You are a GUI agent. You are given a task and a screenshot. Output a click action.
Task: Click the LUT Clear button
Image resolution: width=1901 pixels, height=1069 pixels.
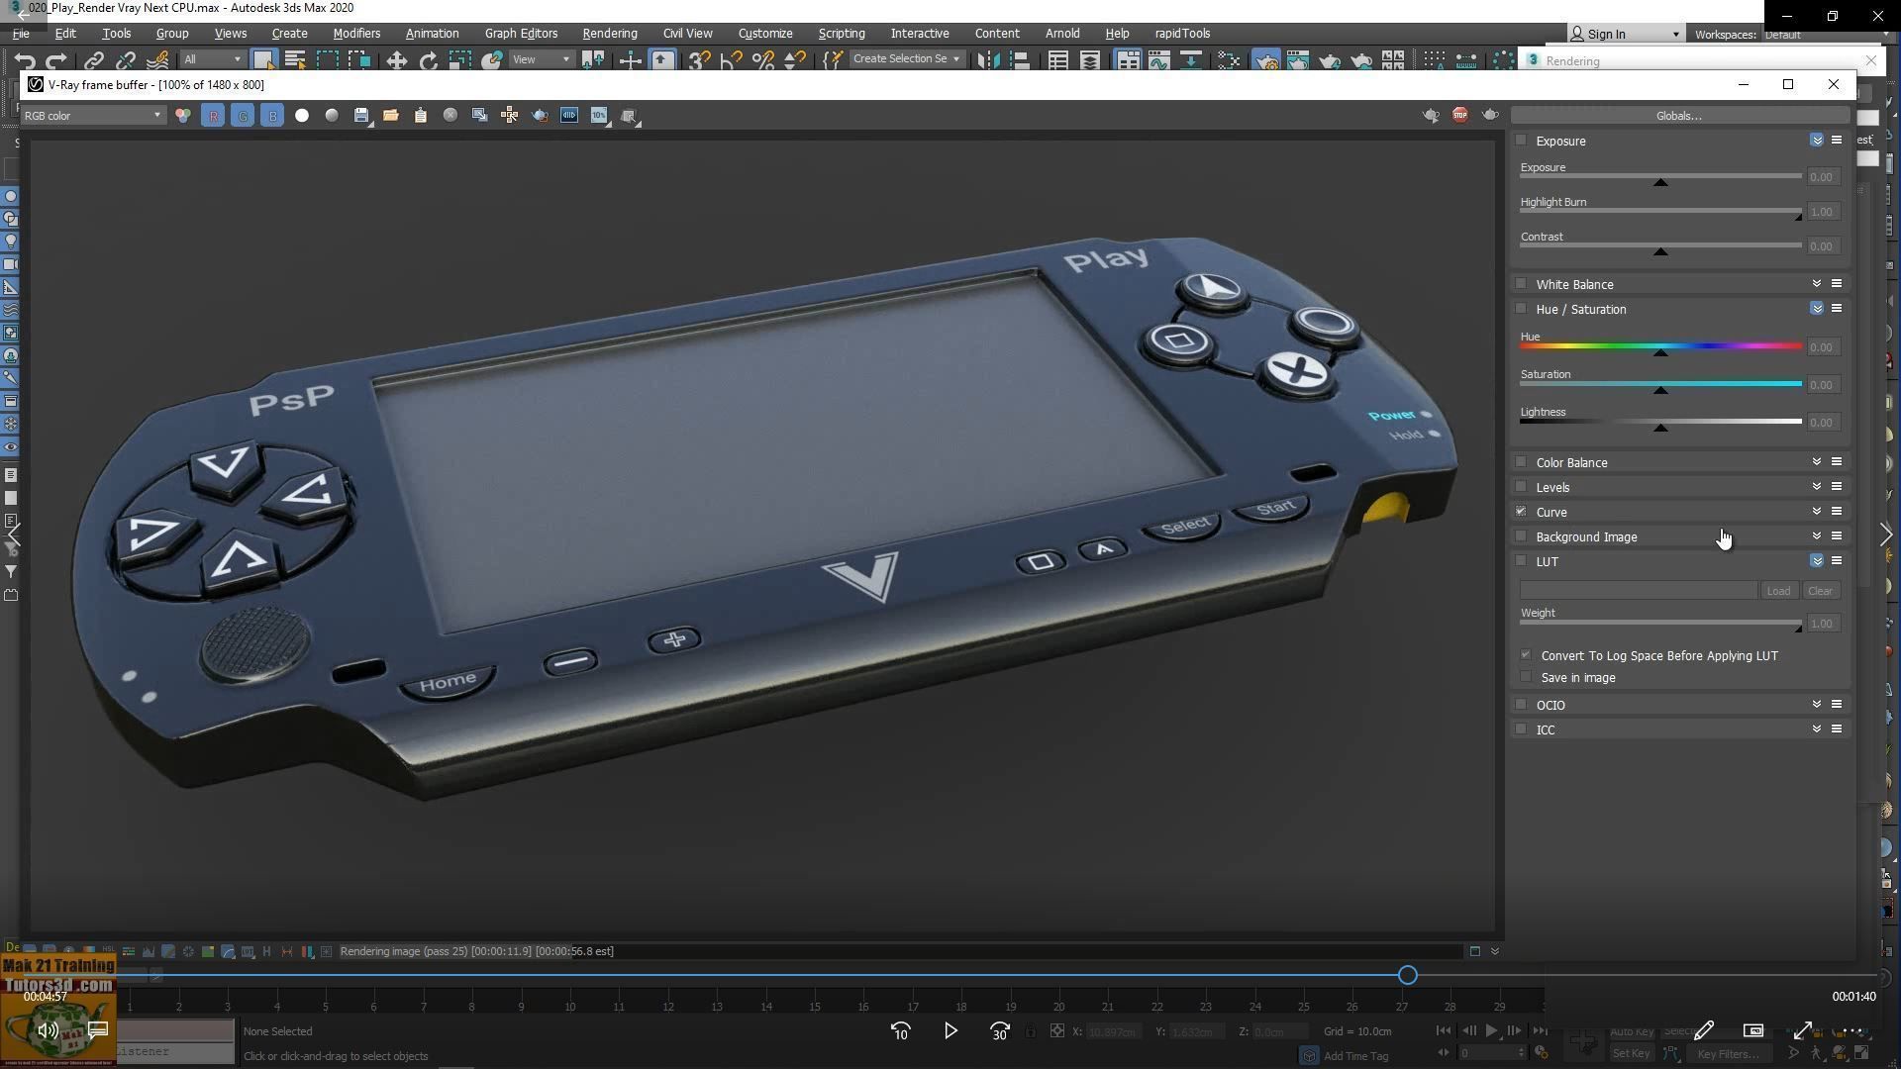coord(1820,591)
